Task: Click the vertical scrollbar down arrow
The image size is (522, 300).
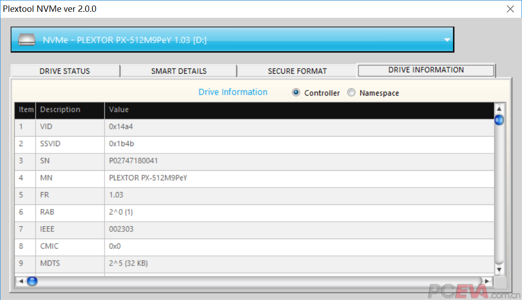Action: click(499, 269)
